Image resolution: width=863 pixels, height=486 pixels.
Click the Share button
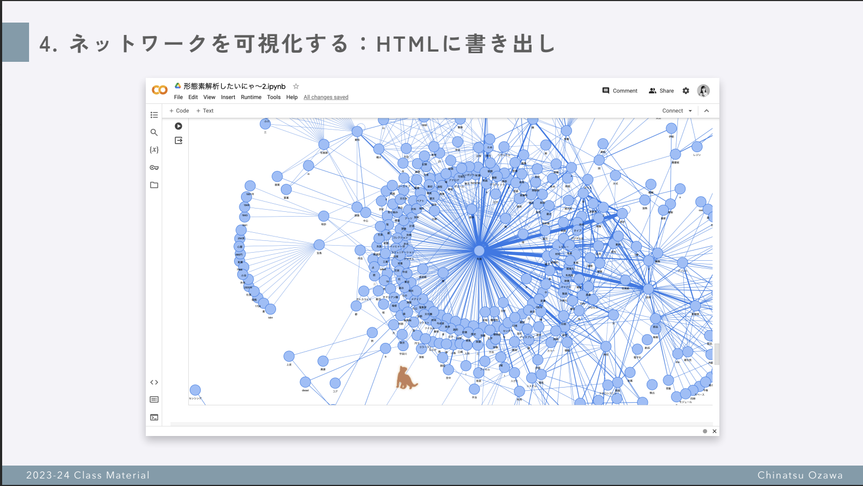click(661, 91)
